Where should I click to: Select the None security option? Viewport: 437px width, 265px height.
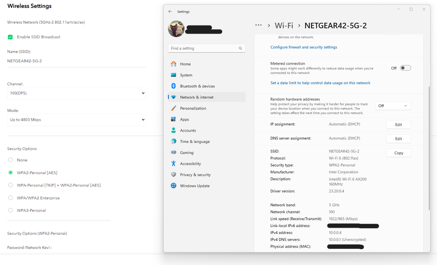11,160
